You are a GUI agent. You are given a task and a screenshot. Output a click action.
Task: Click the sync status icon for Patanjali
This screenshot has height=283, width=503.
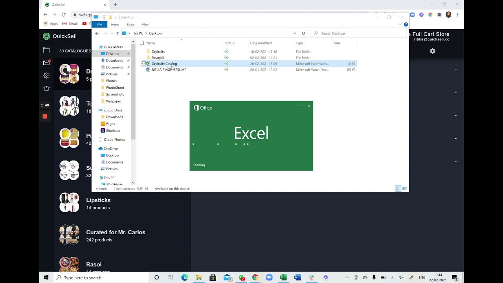tap(226, 58)
